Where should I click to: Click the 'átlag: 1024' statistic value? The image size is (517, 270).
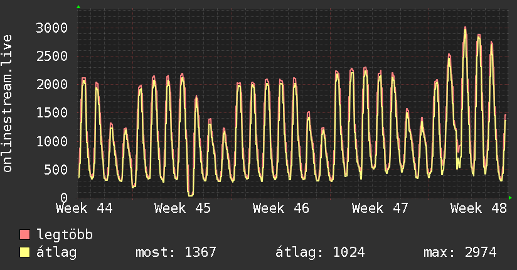(x=320, y=252)
